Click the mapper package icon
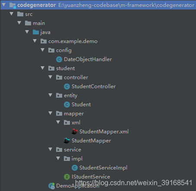The image size is (196, 191). click(x=59, y=114)
